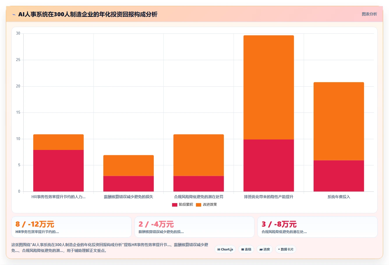
Task: Click the x-axis label 合规风险降低避免的潜在处罚
Action: pyautogui.click(x=199, y=197)
